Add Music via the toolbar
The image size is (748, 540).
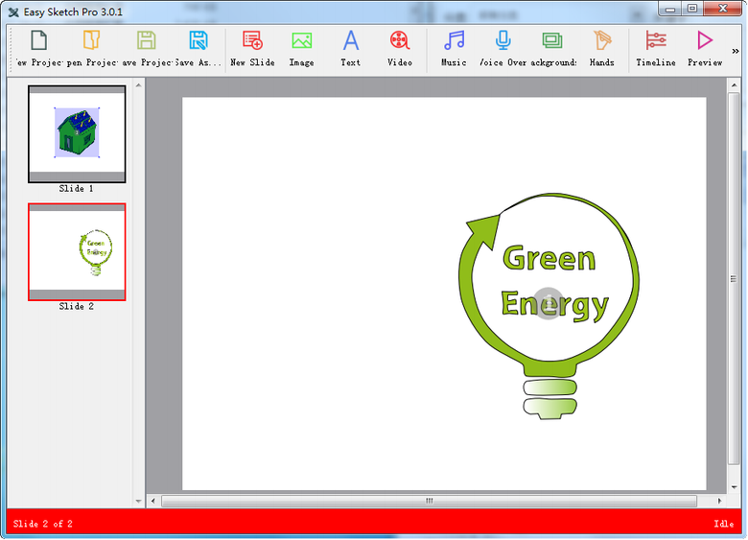(x=454, y=41)
